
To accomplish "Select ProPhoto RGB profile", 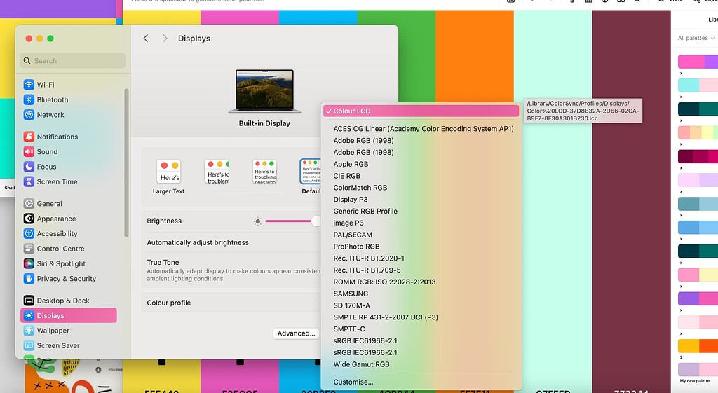I will coord(356,246).
